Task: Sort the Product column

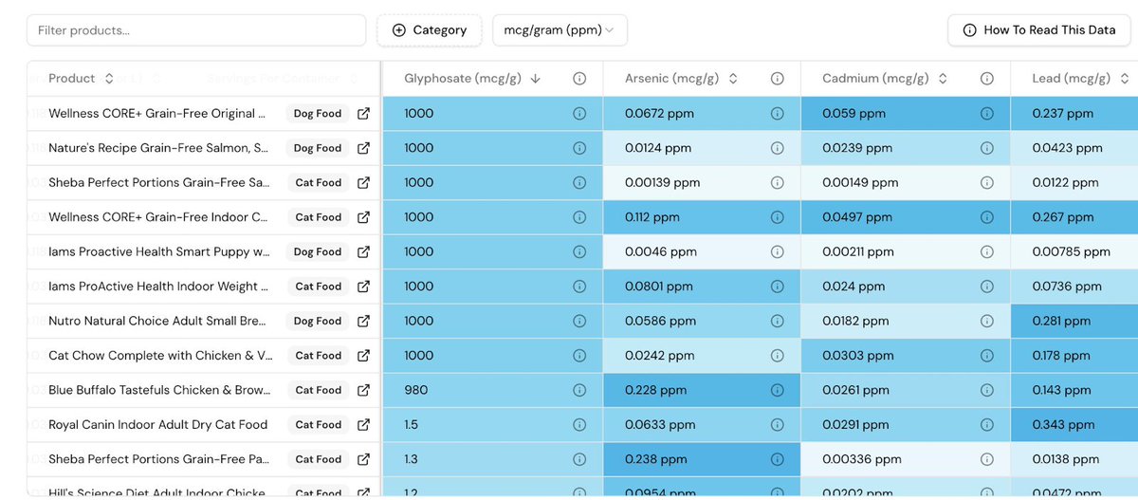Action: click(109, 79)
